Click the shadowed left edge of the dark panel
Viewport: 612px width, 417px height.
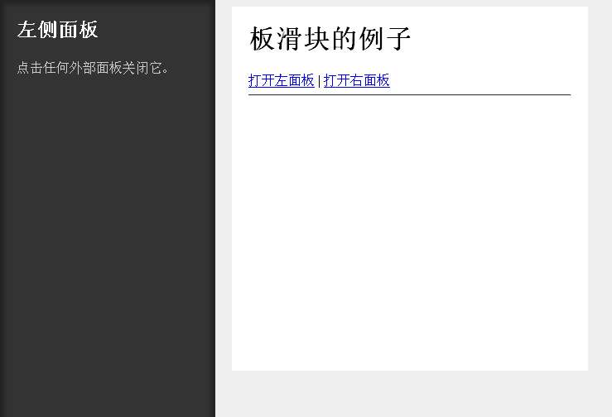click(x=3, y=207)
